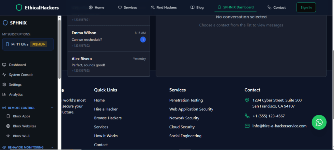Click the SPHNIX Dashboard shield icon in navbar
The image size is (334, 150).
220,7
